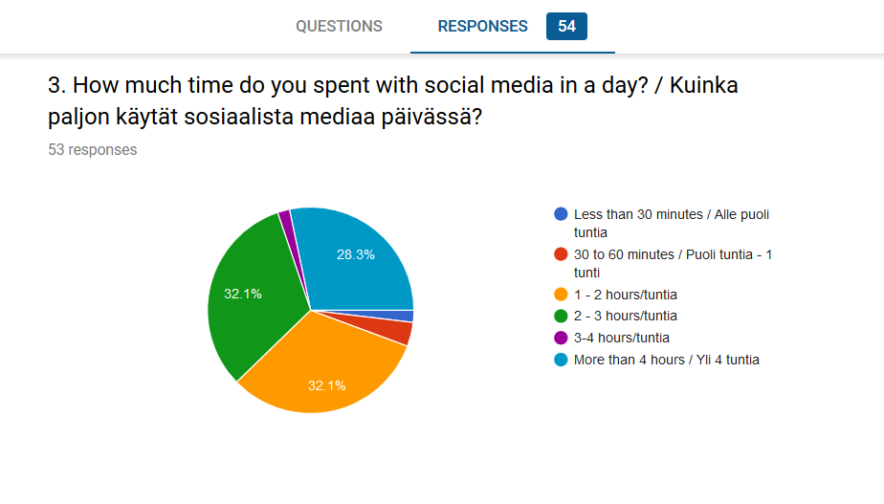This screenshot has width=884, height=504.
Task: Select the blue 'Less than 30 minutes' legend dot
Action: pyautogui.click(x=561, y=214)
